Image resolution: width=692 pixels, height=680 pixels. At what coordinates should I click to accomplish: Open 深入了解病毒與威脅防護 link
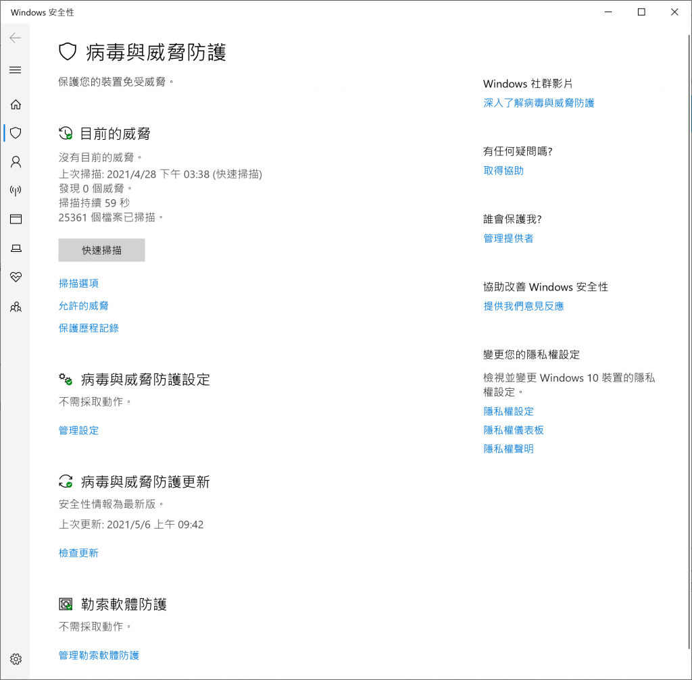pos(539,103)
